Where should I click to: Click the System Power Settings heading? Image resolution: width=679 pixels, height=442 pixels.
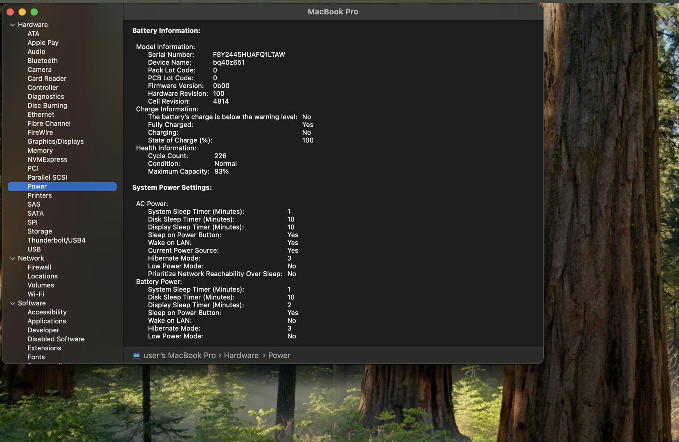coord(172,188)
